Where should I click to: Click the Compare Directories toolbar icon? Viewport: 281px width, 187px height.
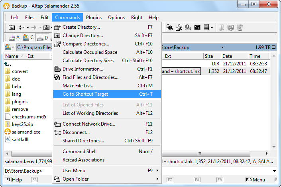point(179,28)
